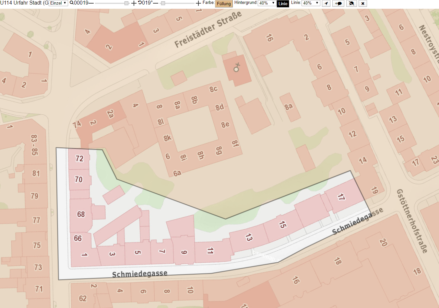Toggle visibility with the crossed-eye button

pos(351,3)
